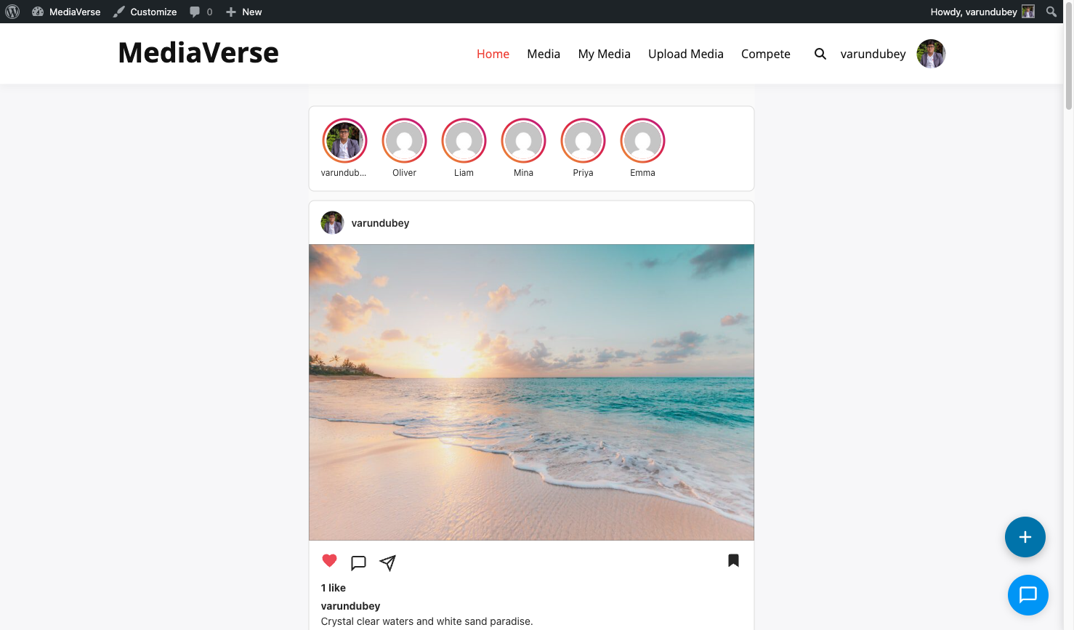Viewport: 1074px width, 630px height.
Task: Open the admin bar search icon
Action: click(1051, 11)
